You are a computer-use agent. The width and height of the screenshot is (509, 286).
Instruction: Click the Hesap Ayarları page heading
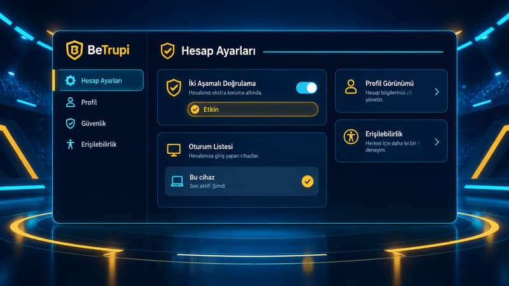point(218,51)
